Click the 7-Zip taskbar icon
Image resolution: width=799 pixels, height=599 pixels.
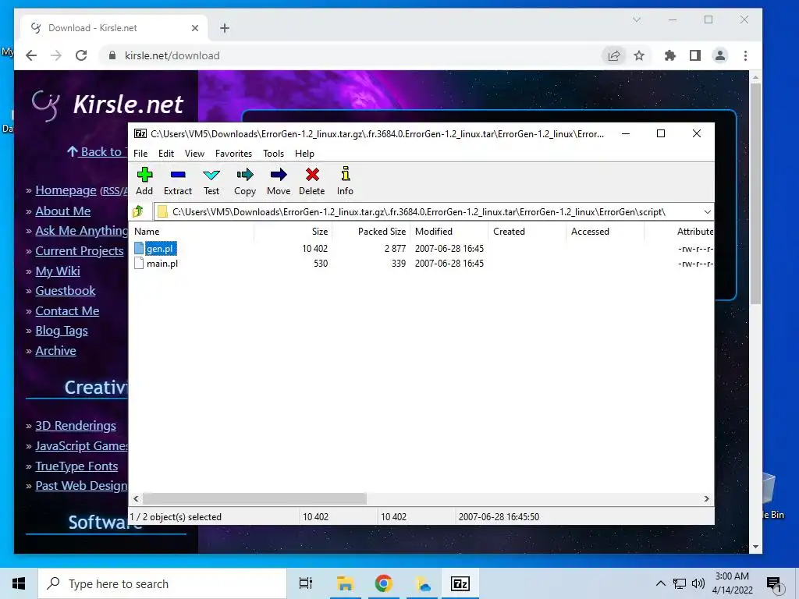point(460,583)
